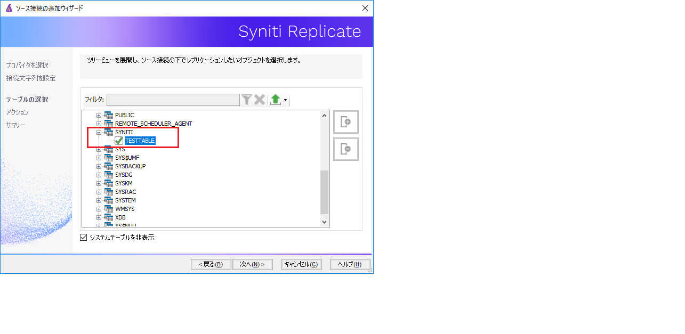This screenshot has width=685, height=334.
Task: Expand the SYSKM schema node
Action: click(99, 183)
